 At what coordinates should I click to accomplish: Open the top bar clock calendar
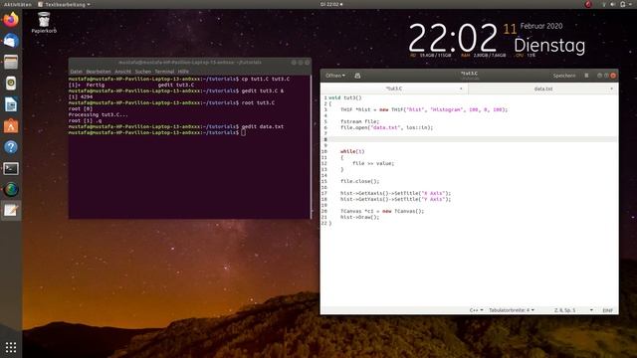[x=331, y=4]
